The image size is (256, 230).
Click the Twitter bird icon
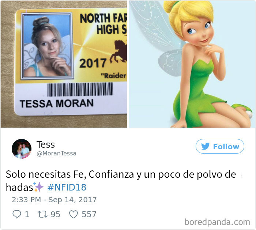205,146
